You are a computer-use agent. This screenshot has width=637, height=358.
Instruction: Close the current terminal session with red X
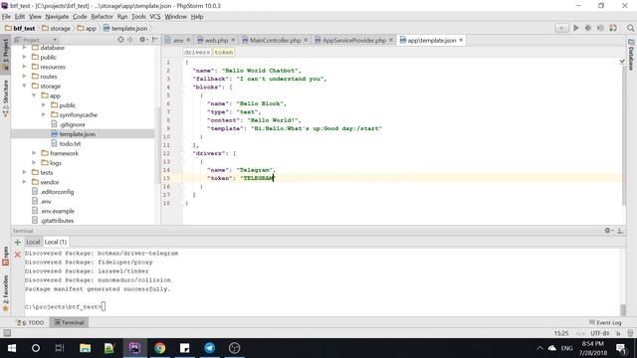pos(18,255)
